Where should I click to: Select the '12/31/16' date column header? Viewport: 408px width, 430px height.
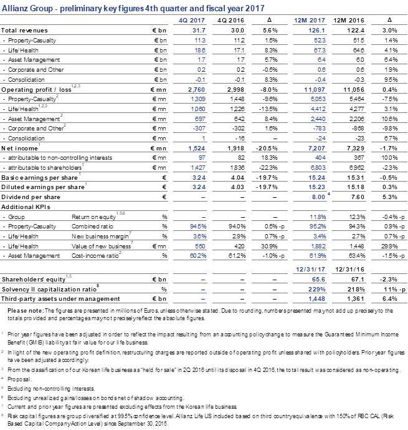pos(349,270)
